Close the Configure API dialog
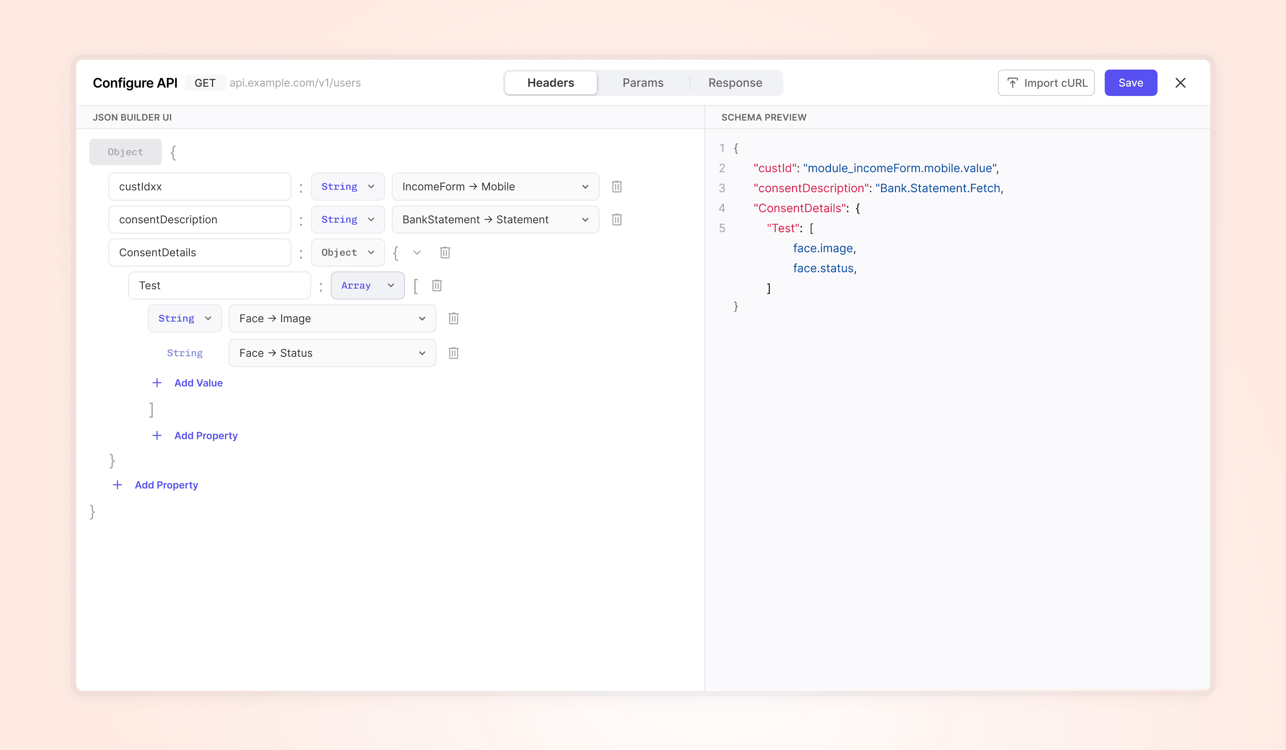This screenshot has height=750, width=1286. (1180, 83)
